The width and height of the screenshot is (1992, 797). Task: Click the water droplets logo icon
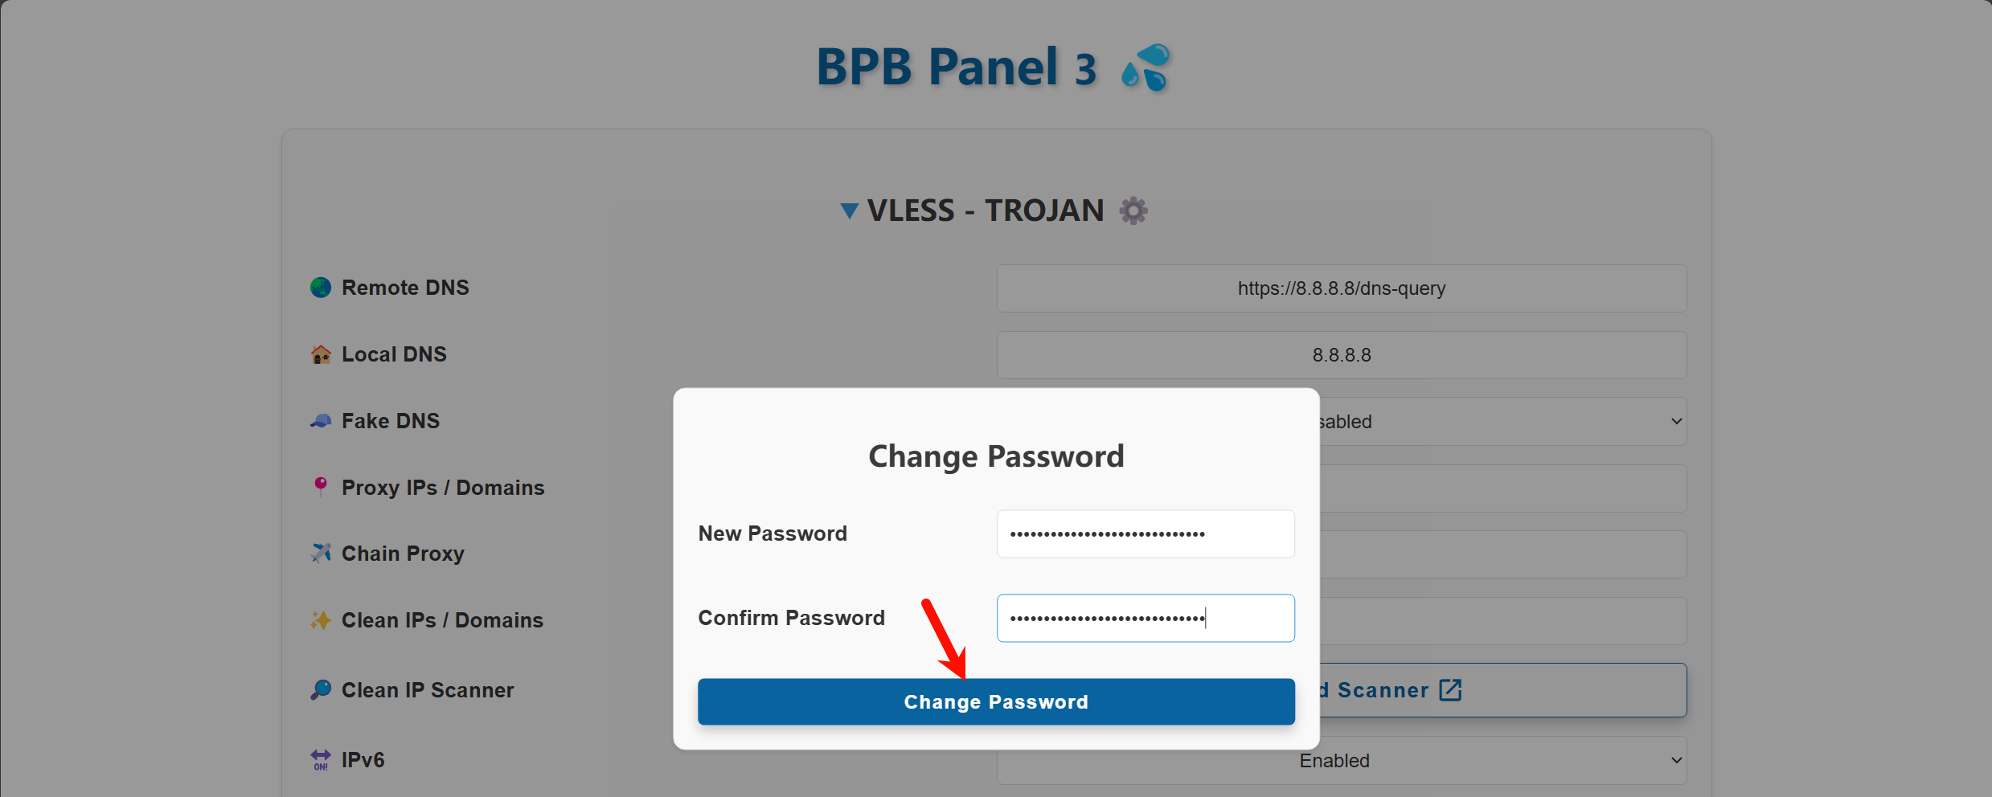click(x=1146, y=67)
